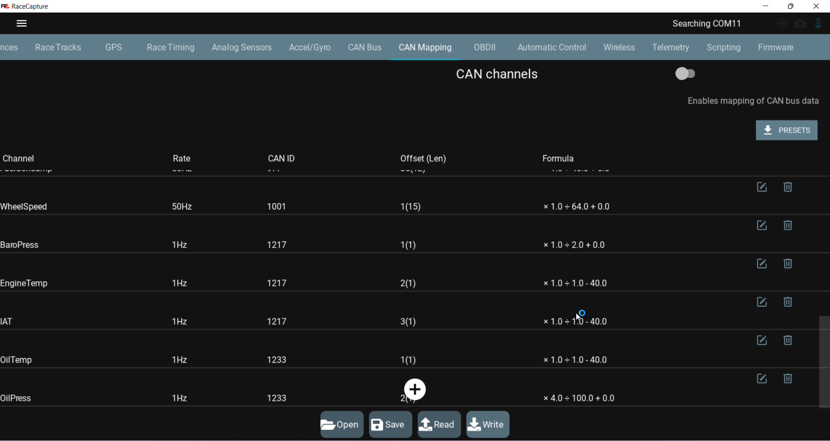The image size is (830, 441).
Task: Edit the BaroPress channel mapping
Action: click(762, 226)
